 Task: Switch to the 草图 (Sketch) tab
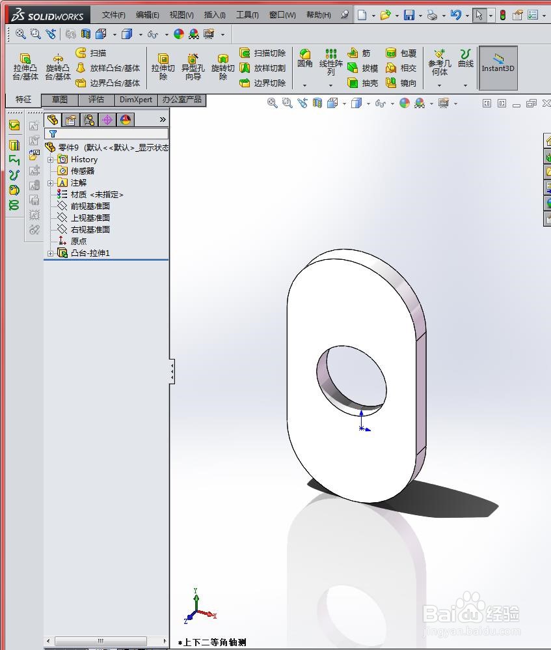(x=60, y=100)
